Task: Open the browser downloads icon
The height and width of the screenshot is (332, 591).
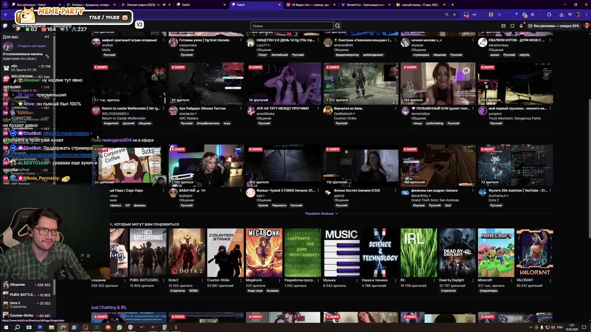Action: pyautogui.click(x=561, y=14)
